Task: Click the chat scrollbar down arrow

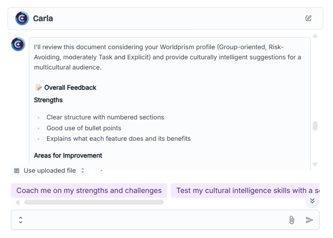Action: click(x=315, y=164)
